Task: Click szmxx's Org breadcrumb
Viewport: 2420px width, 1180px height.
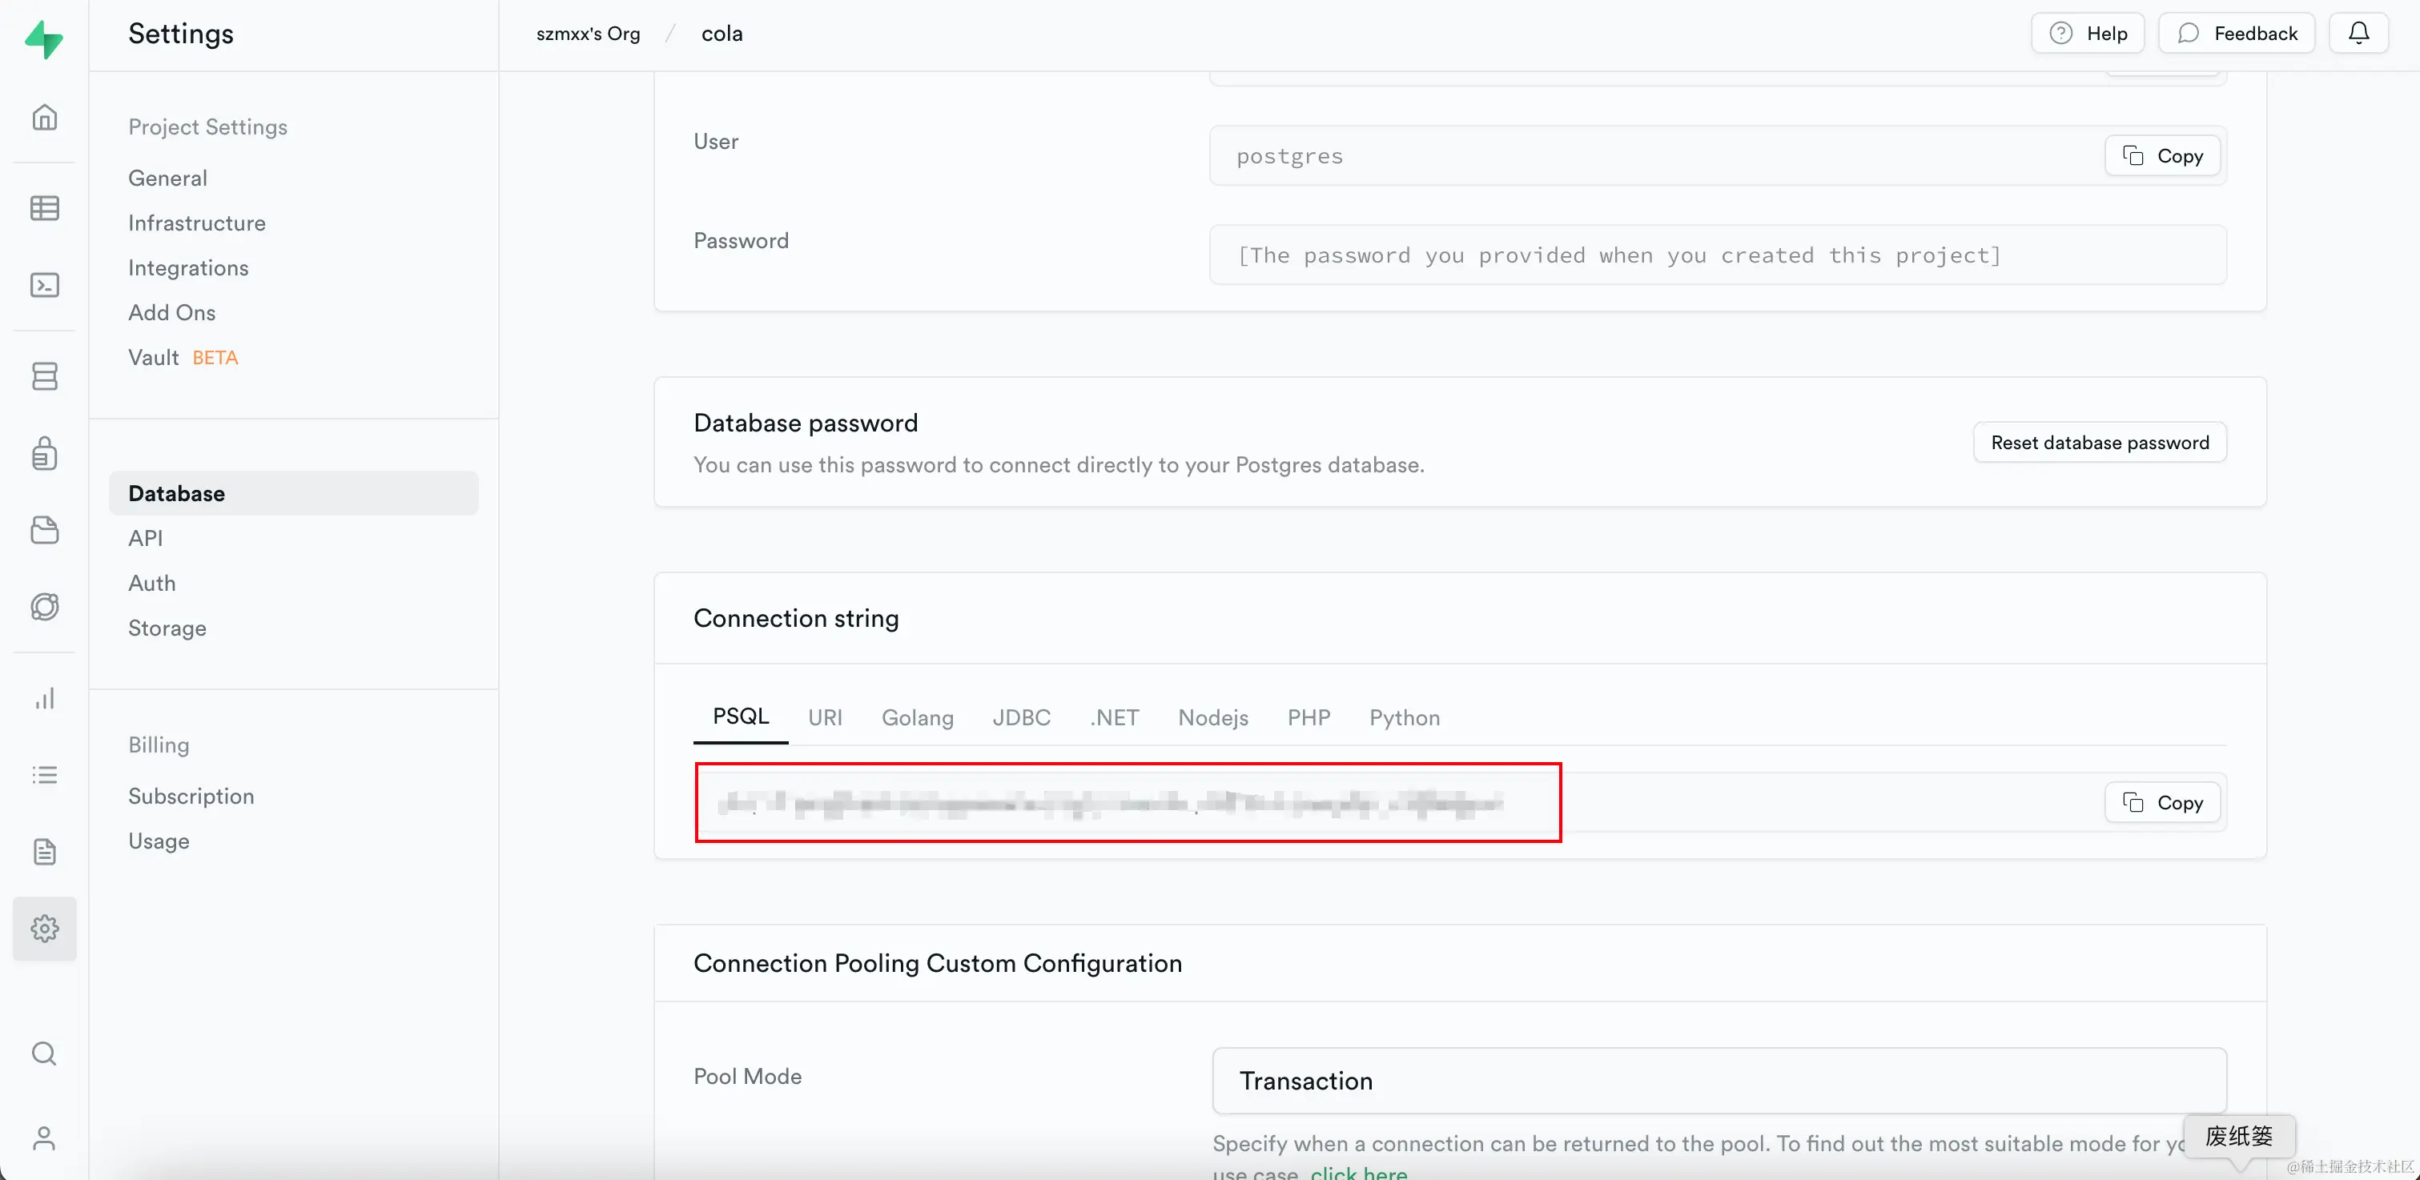Action: tap(588, 33)
